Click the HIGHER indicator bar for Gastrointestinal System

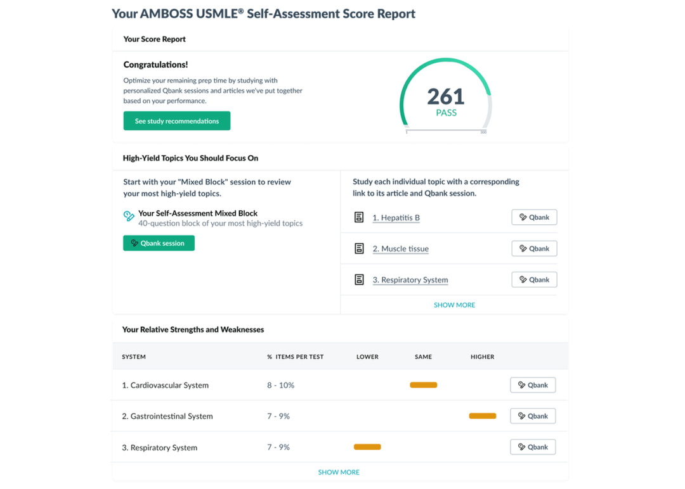(482, 416)
